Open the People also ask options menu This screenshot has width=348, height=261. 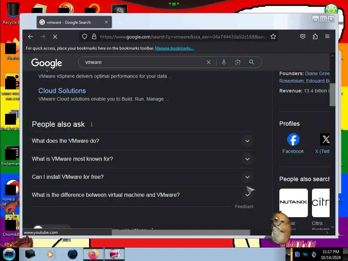tap(92, 124)
